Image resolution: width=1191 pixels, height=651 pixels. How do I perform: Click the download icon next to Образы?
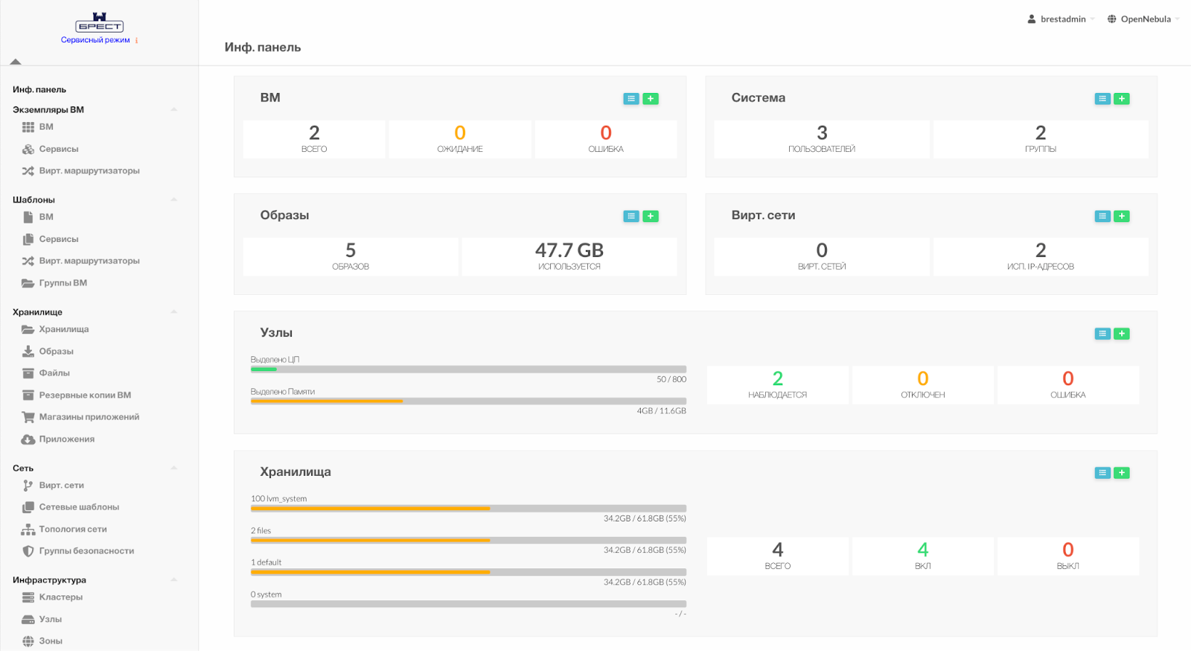coord(28,352)
